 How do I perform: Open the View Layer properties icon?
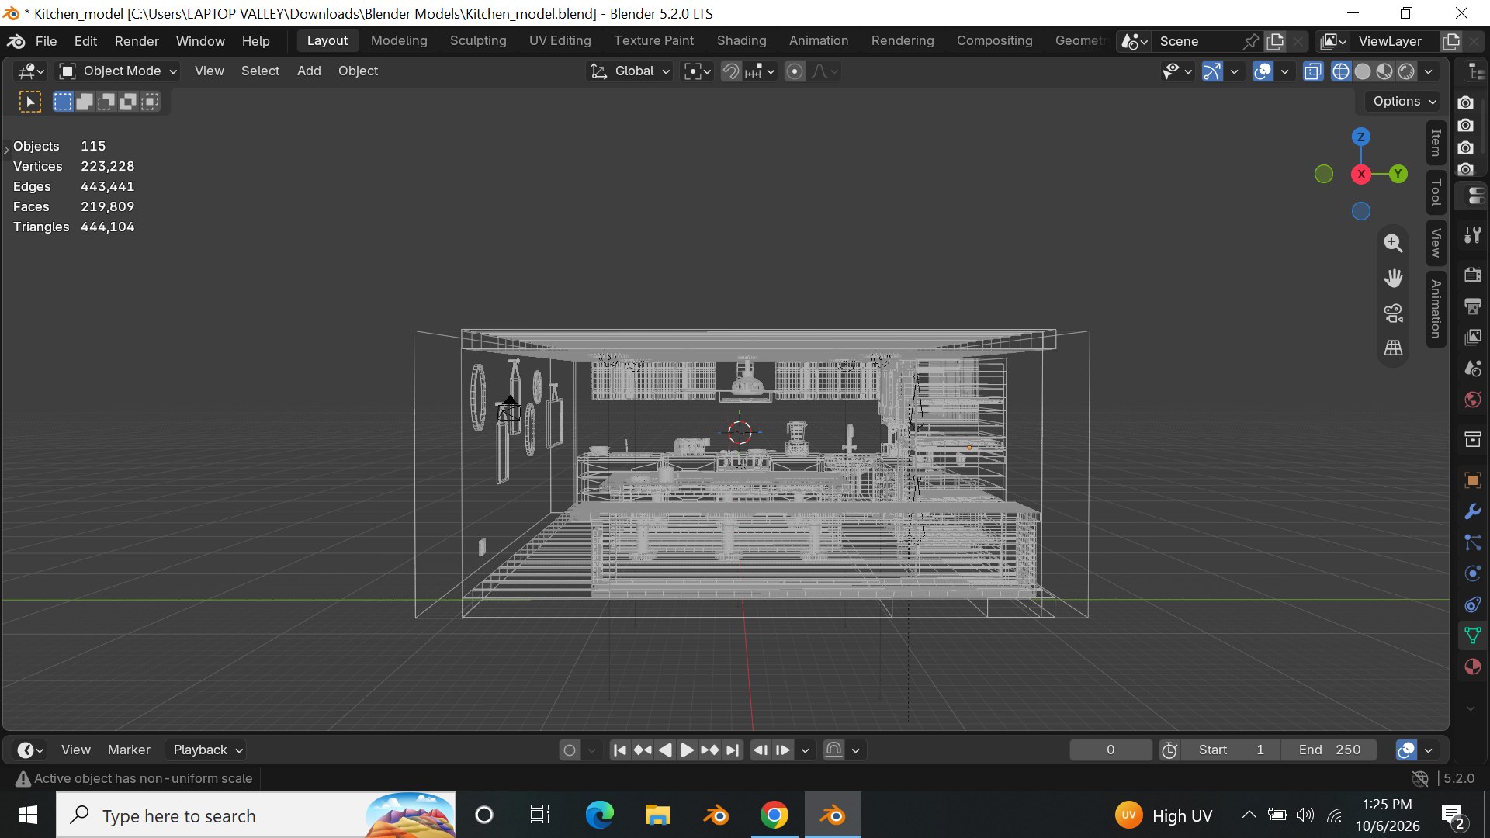click(x=1472, y=338)
